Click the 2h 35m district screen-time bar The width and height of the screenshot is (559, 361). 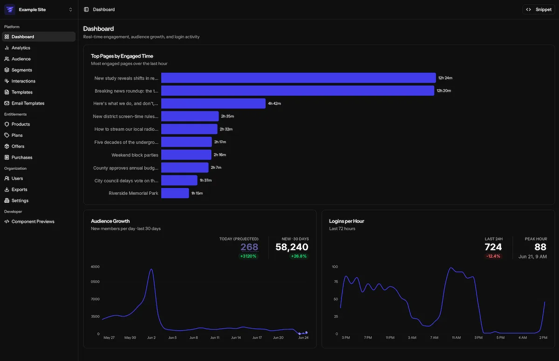pyautogui.click(x=190, y=116)
